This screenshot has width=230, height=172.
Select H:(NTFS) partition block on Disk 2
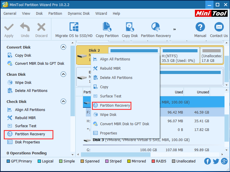click(180, 55)
